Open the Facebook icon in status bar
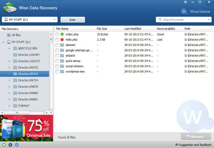This screenshot has height=148, width=214. pyautogui.click(x=11, y=145)
